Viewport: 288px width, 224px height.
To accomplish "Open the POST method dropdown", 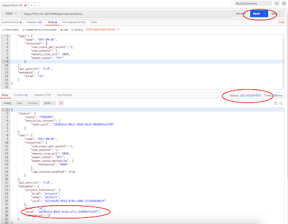I will click(x=11, y=14).
